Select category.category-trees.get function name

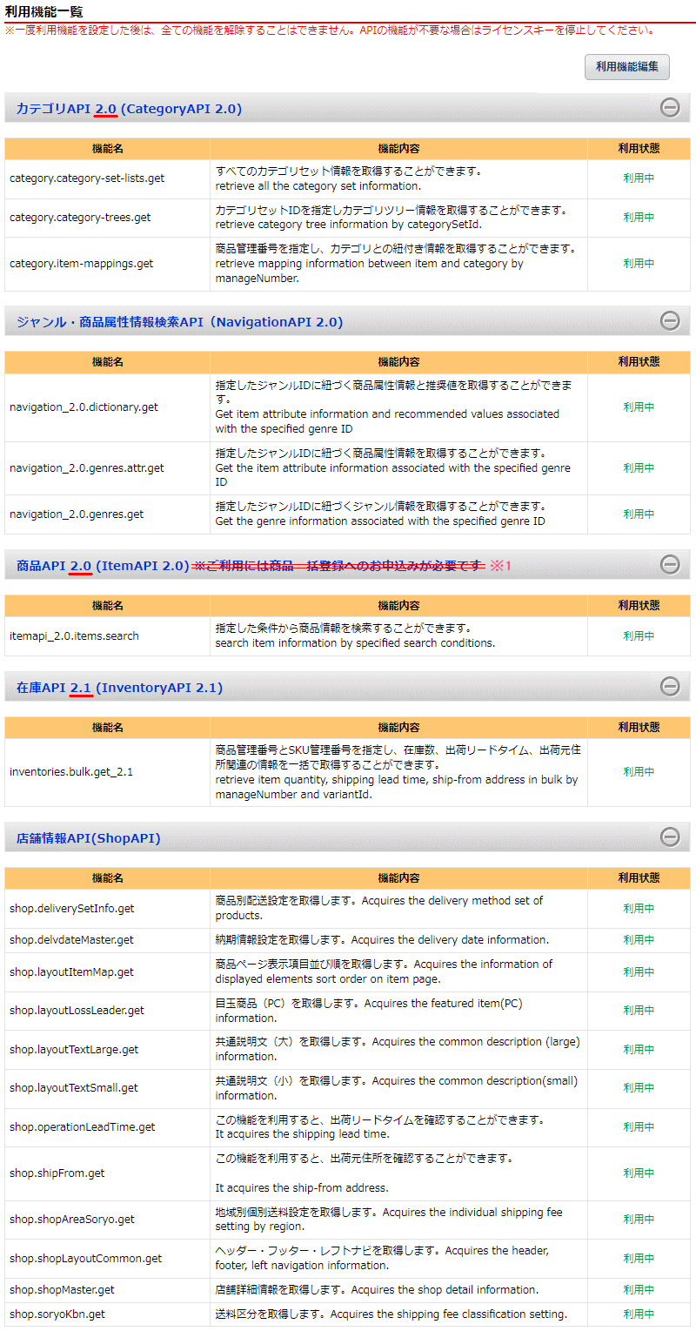point(80,218)
